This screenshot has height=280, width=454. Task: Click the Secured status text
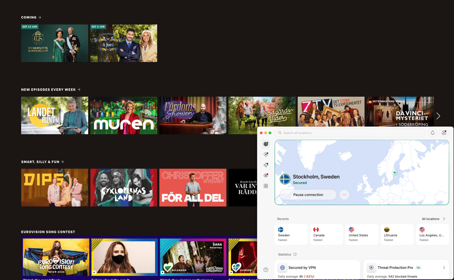tap(300, 183)
